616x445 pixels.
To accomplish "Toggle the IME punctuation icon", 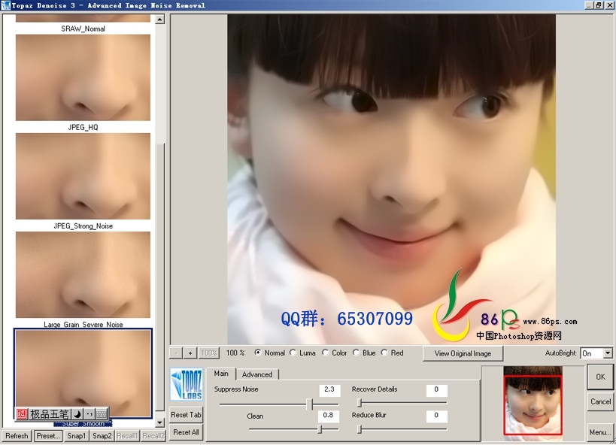I will click(90, 414).
